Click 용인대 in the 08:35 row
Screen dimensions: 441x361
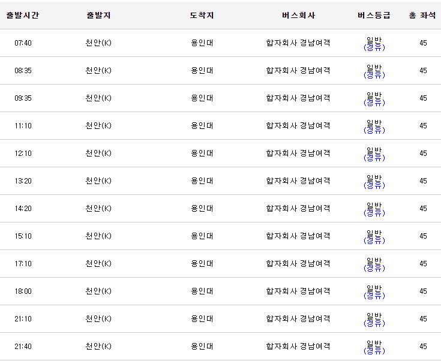coord(202,71)
